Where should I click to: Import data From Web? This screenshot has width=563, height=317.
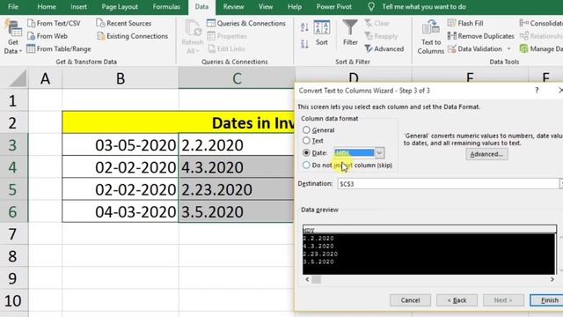pos(48,36)
